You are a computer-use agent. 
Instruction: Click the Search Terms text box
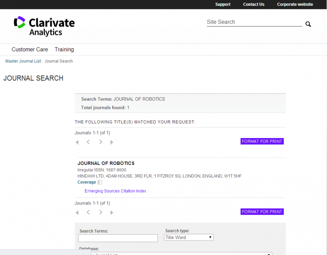pos(118,238)
